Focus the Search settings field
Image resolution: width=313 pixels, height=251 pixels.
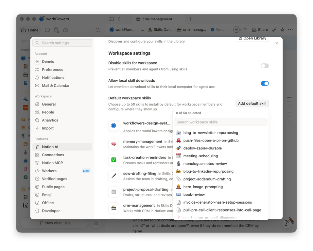point(62,43)
